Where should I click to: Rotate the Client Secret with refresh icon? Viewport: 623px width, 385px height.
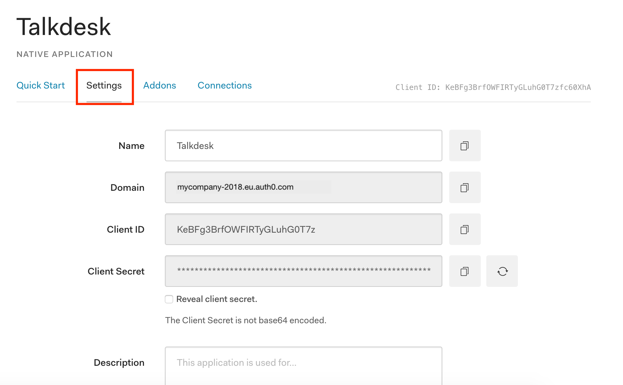(502, 271)
